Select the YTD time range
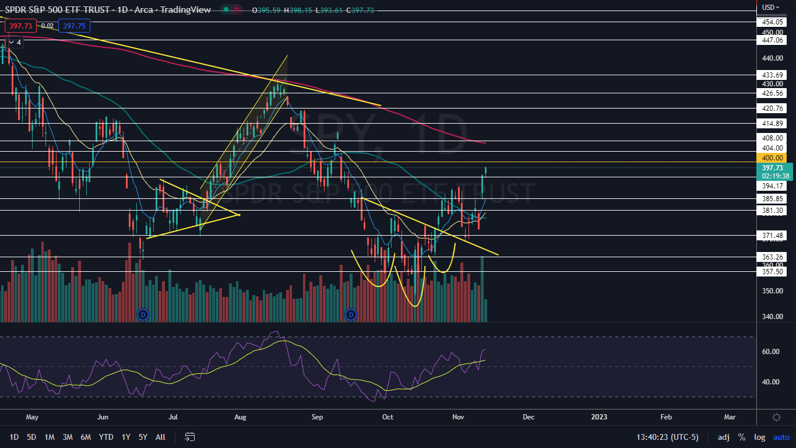 106,436
